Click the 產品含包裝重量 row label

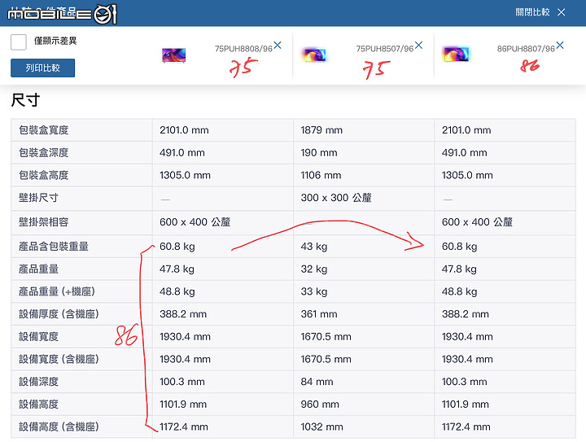54,246
